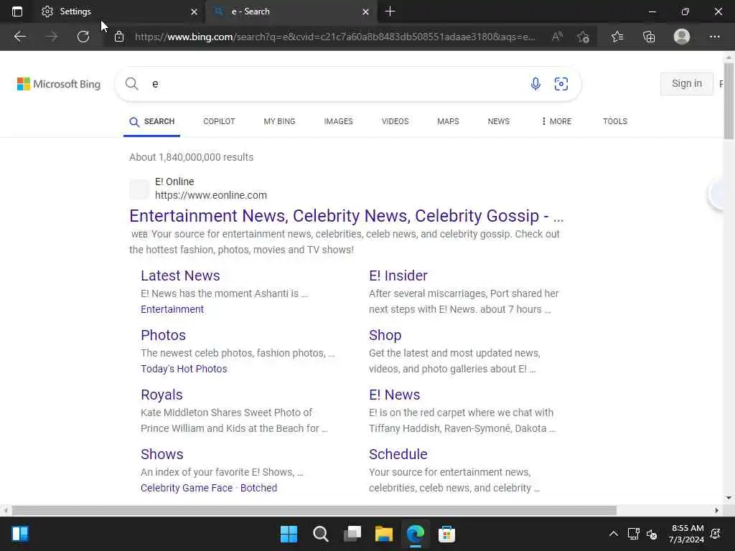Open Windows Widgets from taskbar

click(19, 534)
